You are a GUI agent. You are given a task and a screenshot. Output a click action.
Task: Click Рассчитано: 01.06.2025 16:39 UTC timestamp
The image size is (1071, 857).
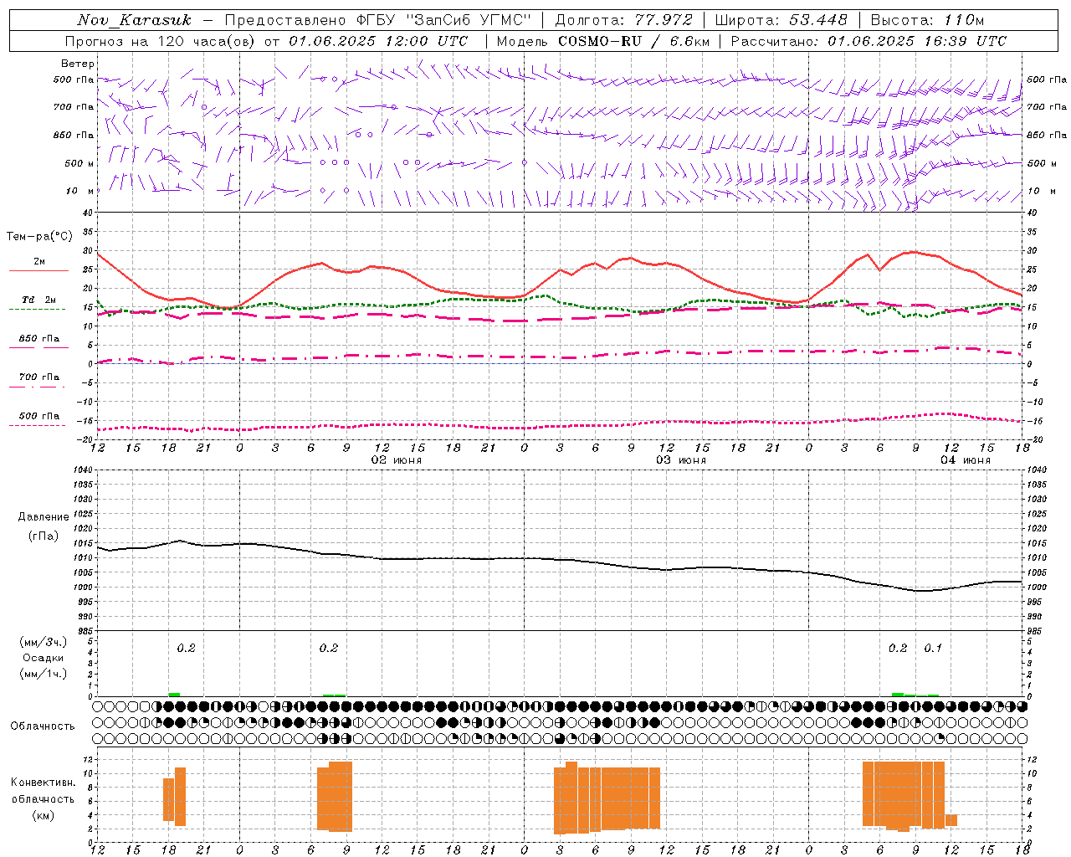[x=869, y=41]
